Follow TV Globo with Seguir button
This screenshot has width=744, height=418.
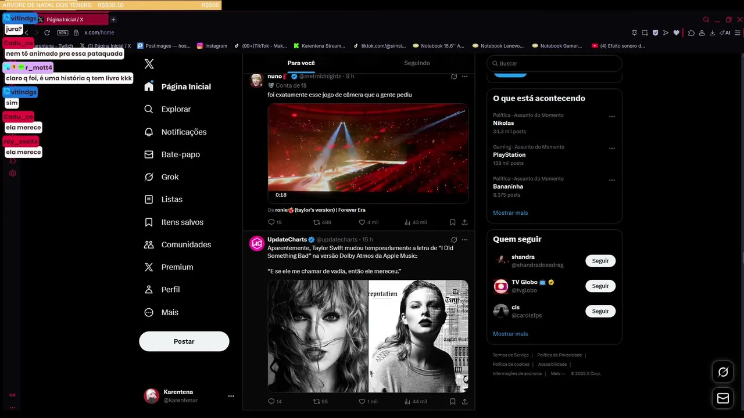(x=600, y=286)
